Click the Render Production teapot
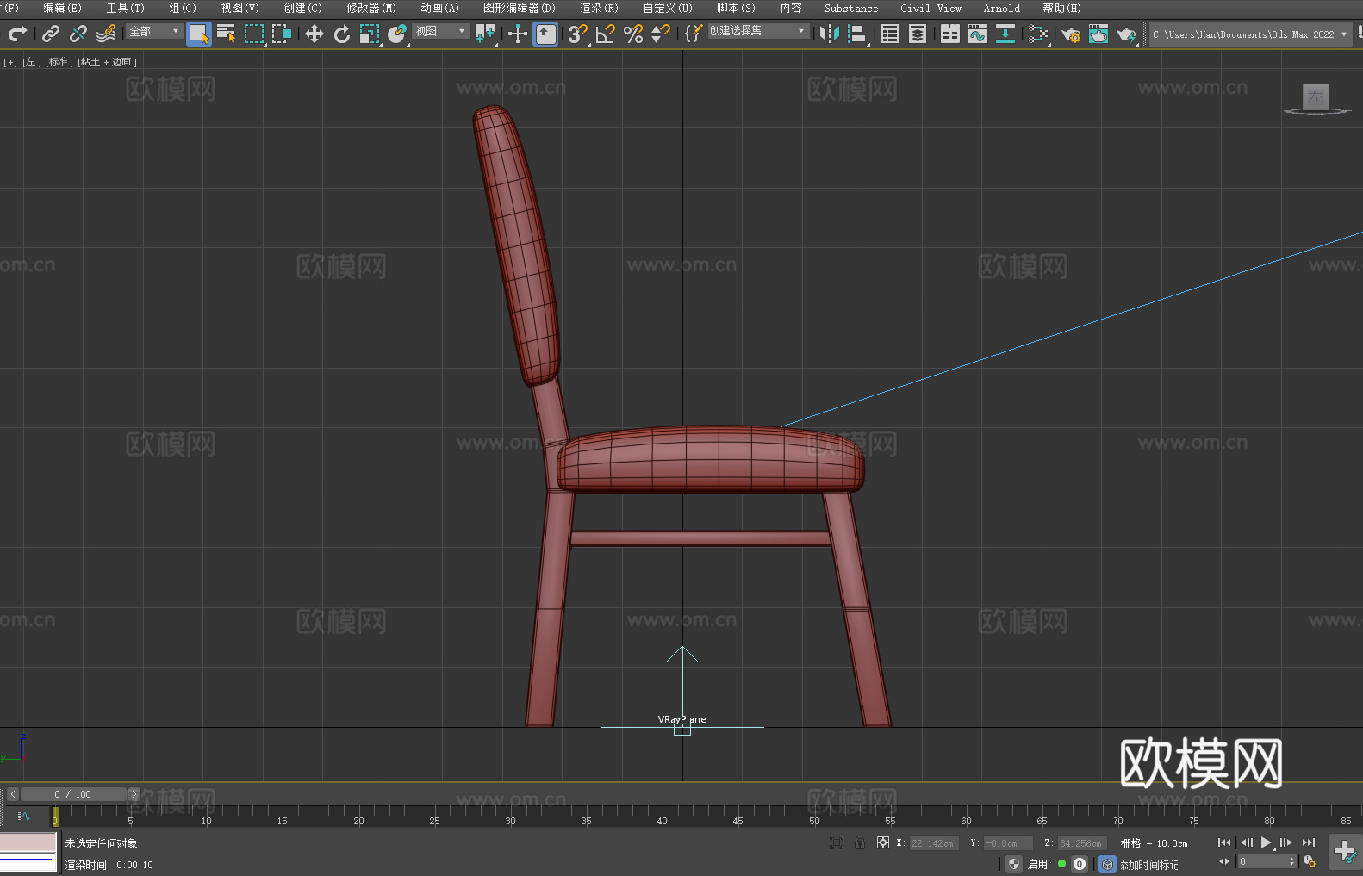Viewport: 1363px width, 876px height. (1126, 34)
